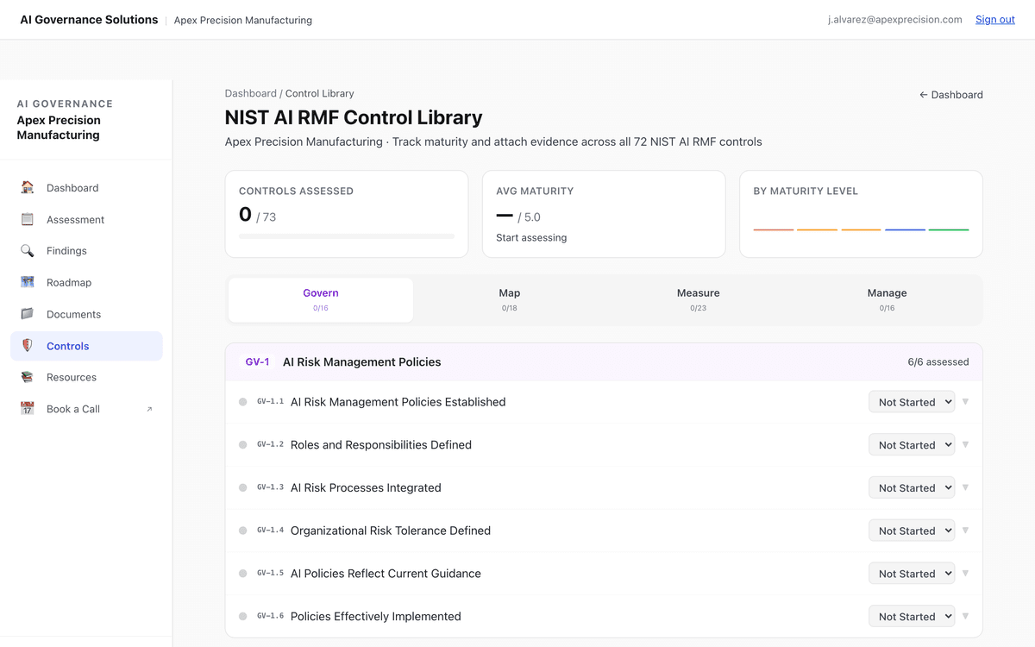The width and height of the screenshot is (1035, 647).
Task: Open Book a Call link in sidebar
Action: (x=86, y=409)
